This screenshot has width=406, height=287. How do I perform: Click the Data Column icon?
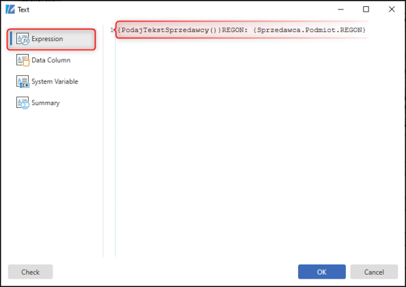coord(23,60)
